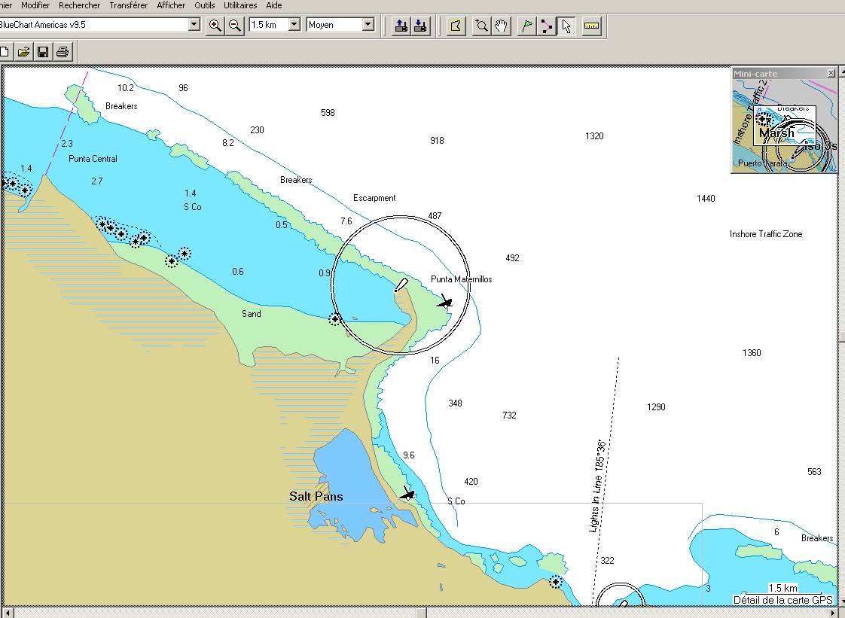Viewport: 845px width, 618px height.
Task: Activate the route tool
Action: pos(547,26)
